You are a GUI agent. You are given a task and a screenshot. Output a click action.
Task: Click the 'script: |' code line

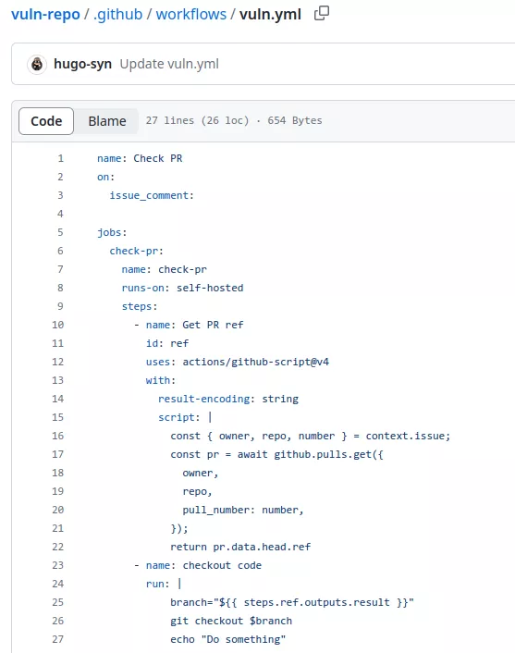pyautogui.click(x=185, y=417)
